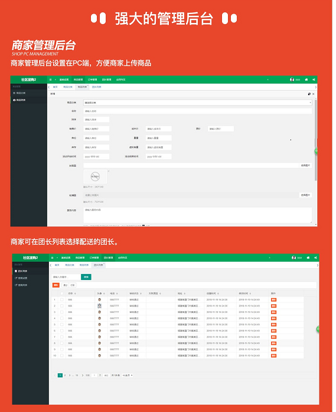
Task: Click the teal search button above the table
Action: [x=86, y=277]
